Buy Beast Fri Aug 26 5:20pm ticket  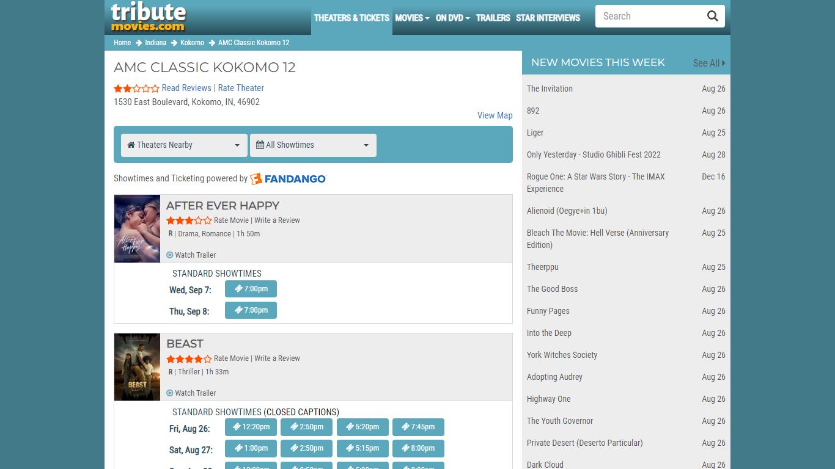point(362,427)
